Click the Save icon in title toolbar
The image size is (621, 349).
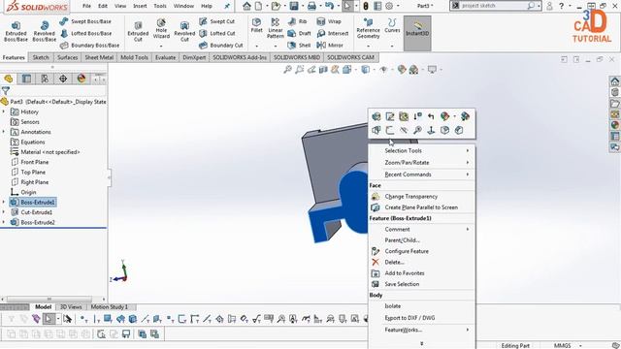point(294,6)
